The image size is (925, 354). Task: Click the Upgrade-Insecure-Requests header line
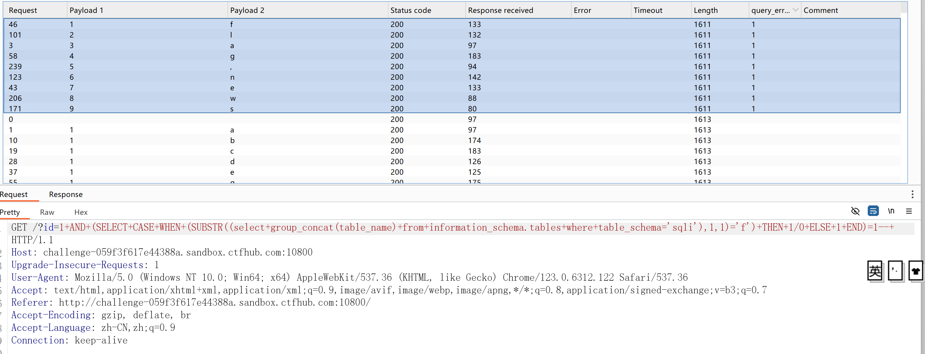click(85, 265)
